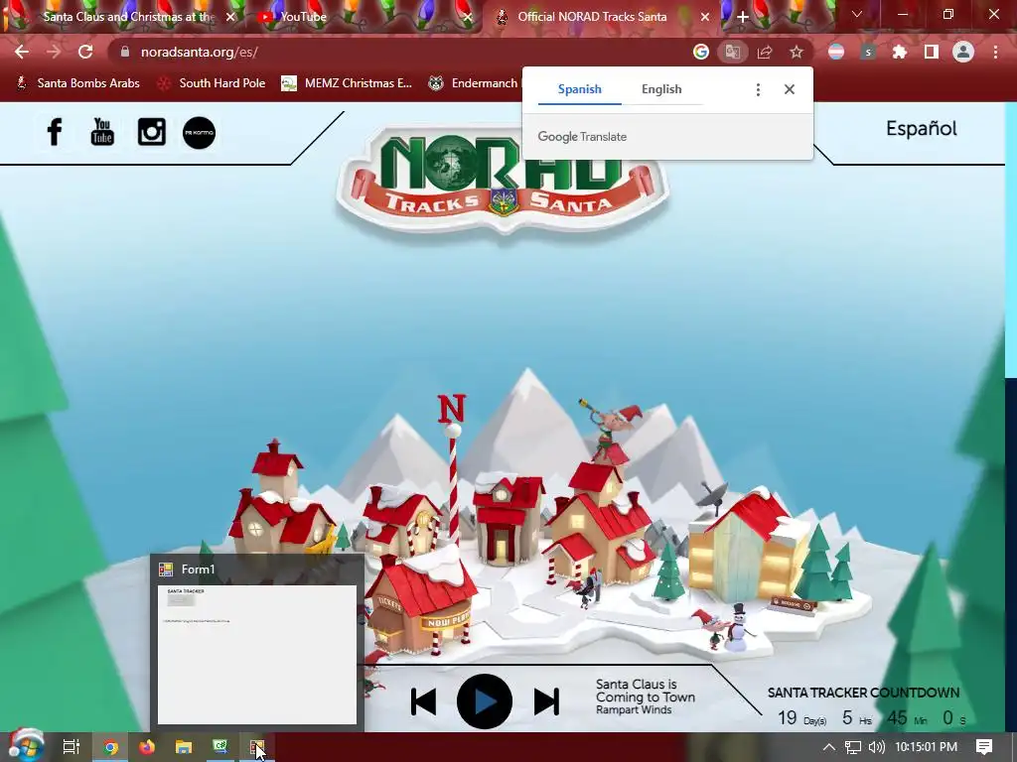Open NORAD's YouTube channel icon
The height and width of the screenshot is (762, 1017).
pos(102,132)
